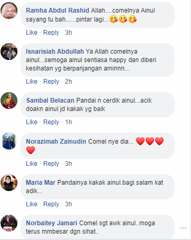Like Isnarisiah Abdullah's comment

(x=32, y=82)
